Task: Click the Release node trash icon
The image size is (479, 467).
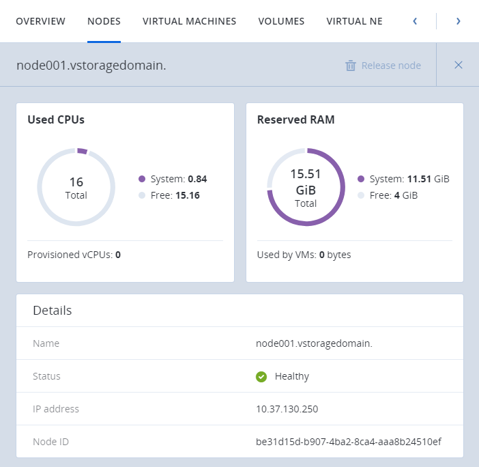Action: (351, 66)
